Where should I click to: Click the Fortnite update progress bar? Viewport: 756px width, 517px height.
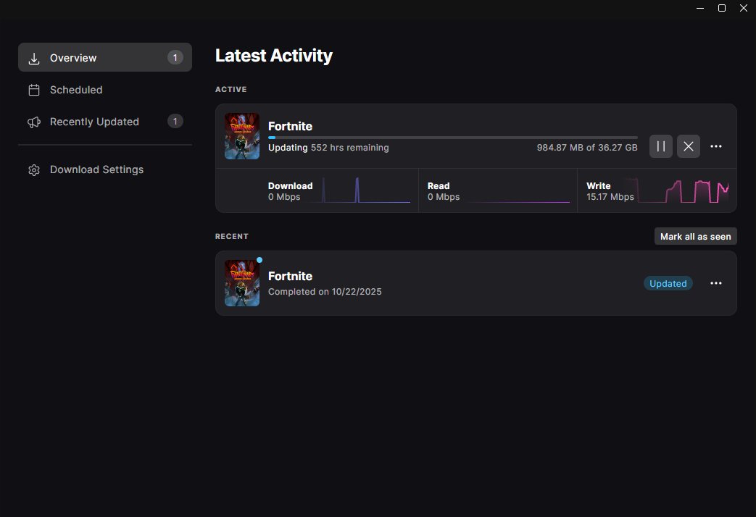(x=453, y=138)
